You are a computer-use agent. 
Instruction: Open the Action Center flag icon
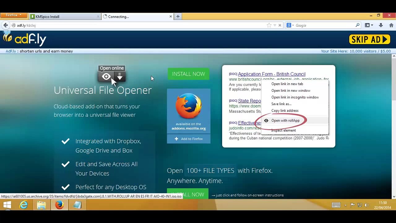[x=353, y=205]
